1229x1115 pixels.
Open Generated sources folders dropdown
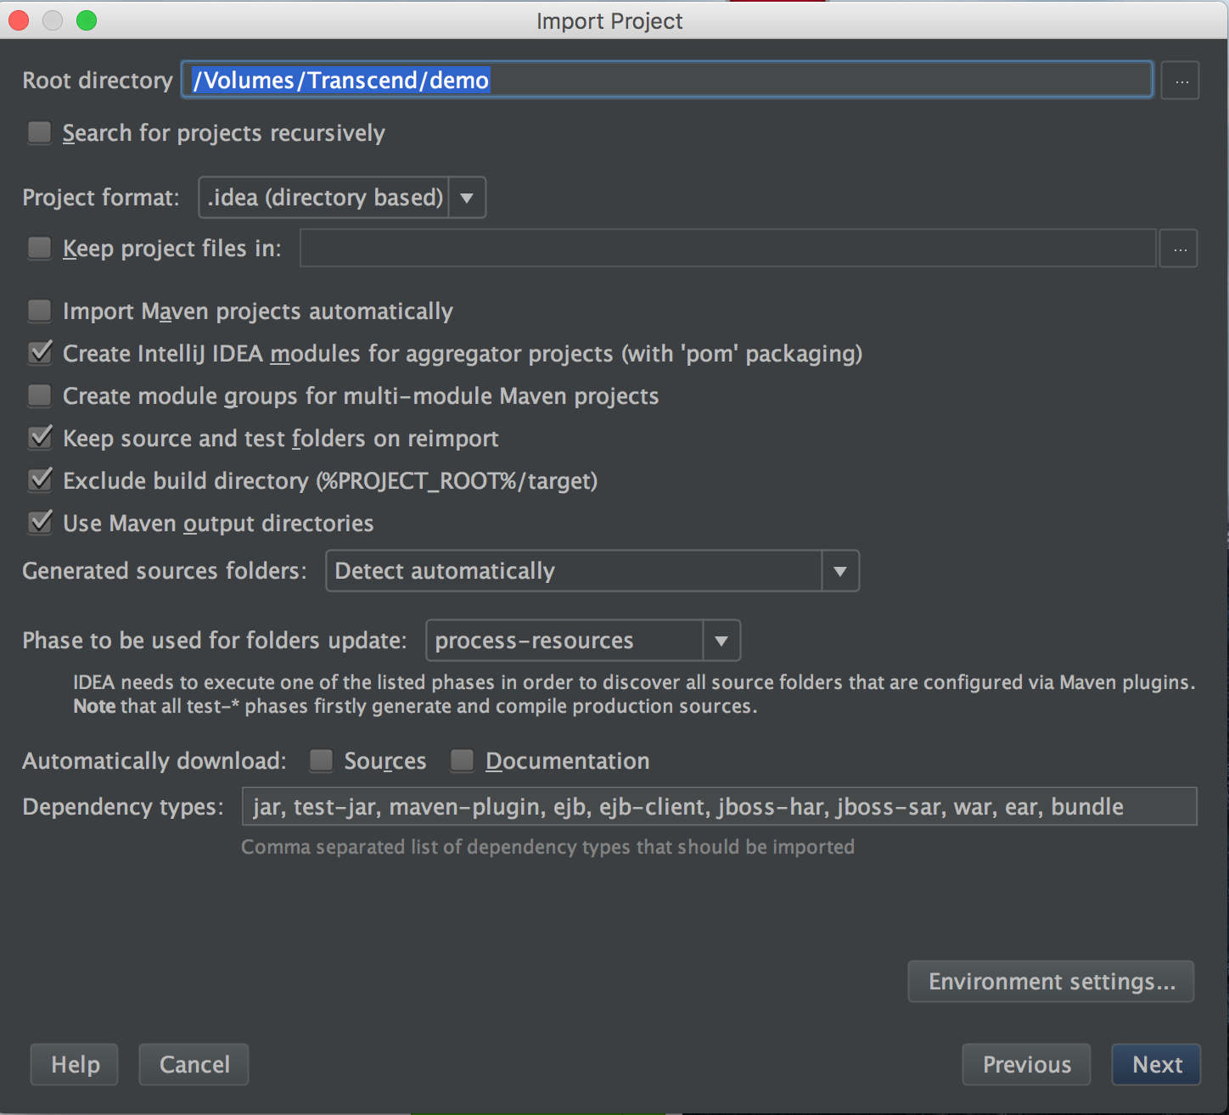592,571
